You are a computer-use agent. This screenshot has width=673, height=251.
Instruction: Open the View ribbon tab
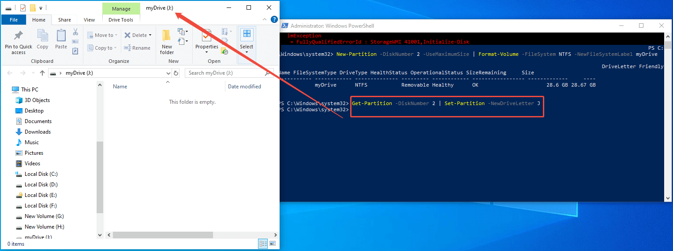tap(89, 20)
